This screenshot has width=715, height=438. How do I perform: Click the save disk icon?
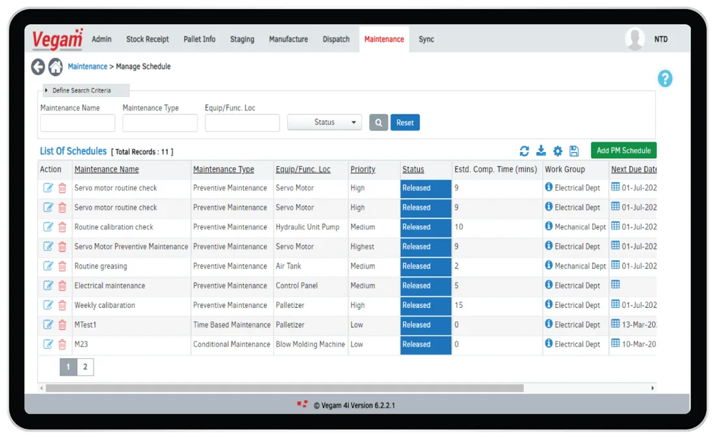[x=574, y=151]
